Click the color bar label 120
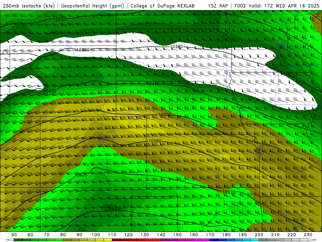The width and height of the screenshot is (322, 242). click(128, 235)
